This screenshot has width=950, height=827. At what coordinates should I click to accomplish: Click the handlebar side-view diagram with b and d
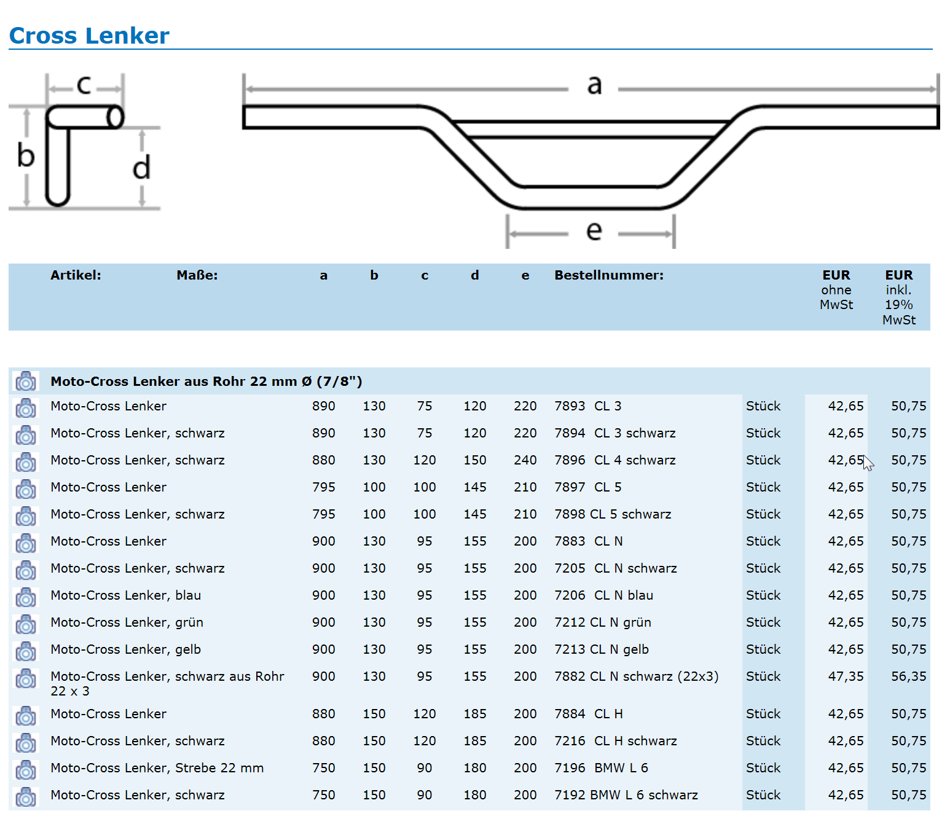[85, 142]
